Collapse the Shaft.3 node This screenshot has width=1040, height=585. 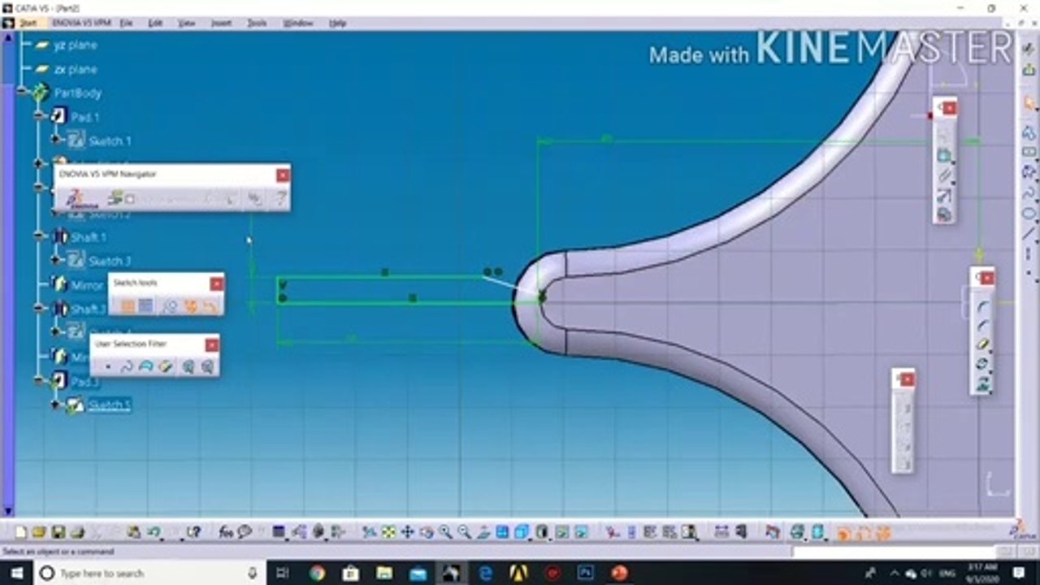tap(40, 308)
